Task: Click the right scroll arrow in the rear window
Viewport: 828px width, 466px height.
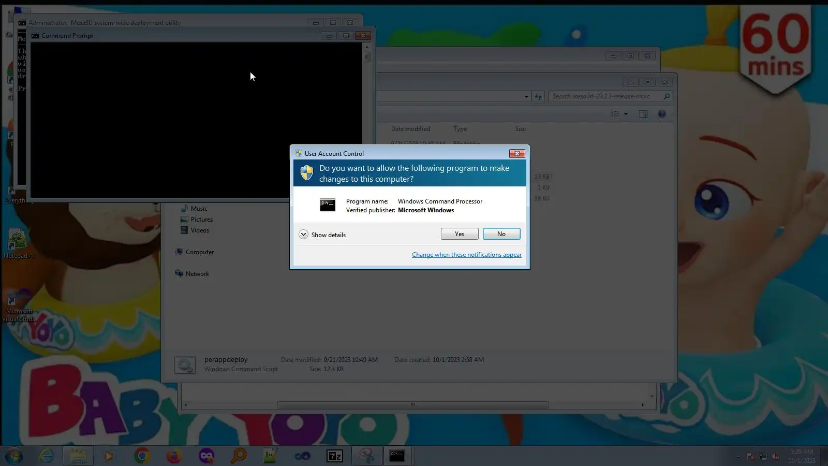Action: [643, 405]
